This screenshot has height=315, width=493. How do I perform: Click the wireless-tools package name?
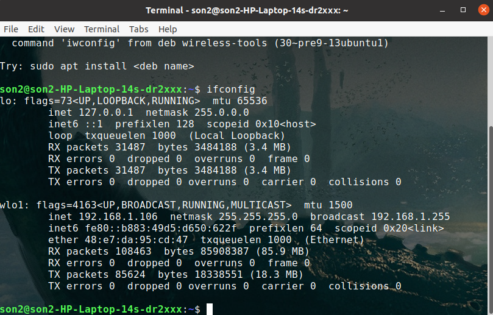pyautogui.click(x=224, y=43)
